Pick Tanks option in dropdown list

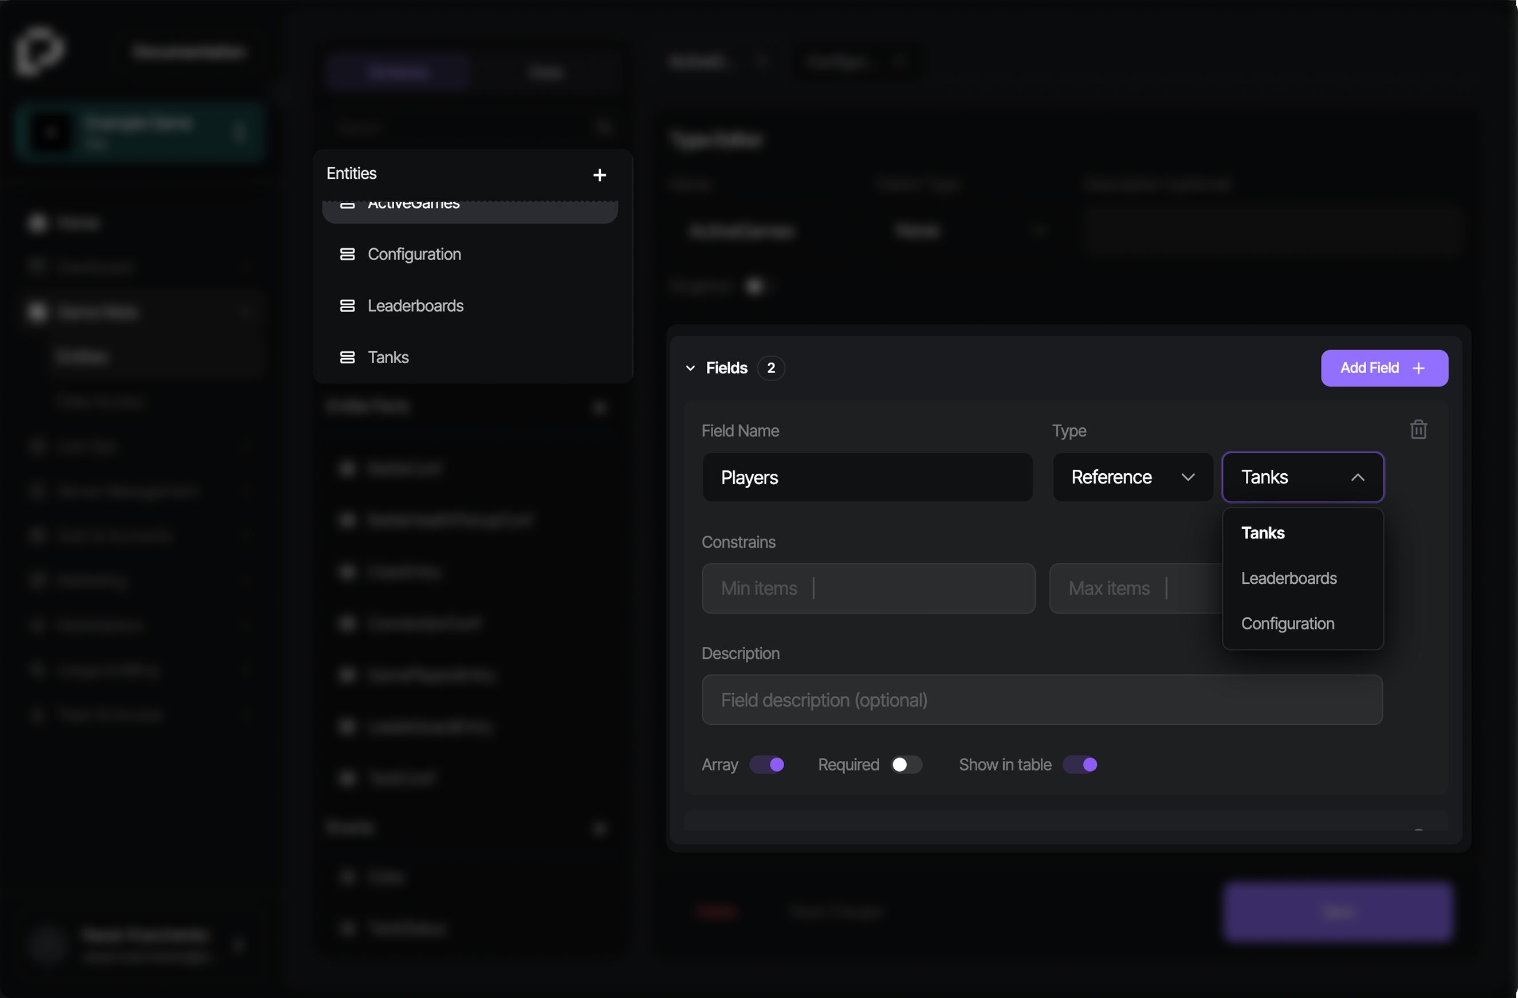(1263, 533)
